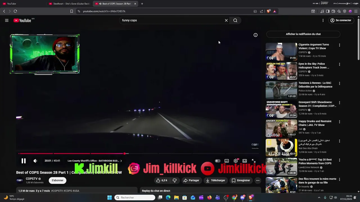The image size is (360, 202).
Task: Open Brave Shields lion icon
Action: pyautogui.click(x=269, y=11)
